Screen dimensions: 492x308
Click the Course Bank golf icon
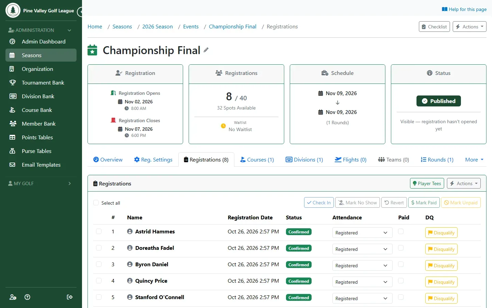[x=12, y=110]
